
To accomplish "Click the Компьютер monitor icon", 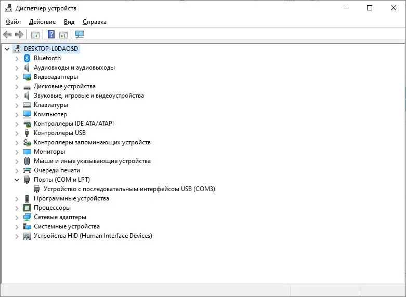I will 27,114.
